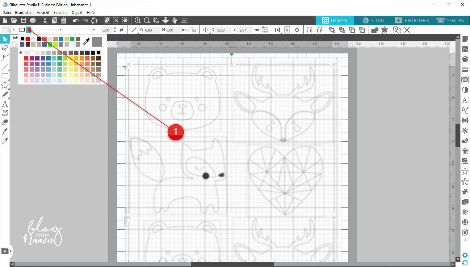Screen dimensions: 470x267
Task: Go to the SENDEN tab
Action: coord(450,20)
